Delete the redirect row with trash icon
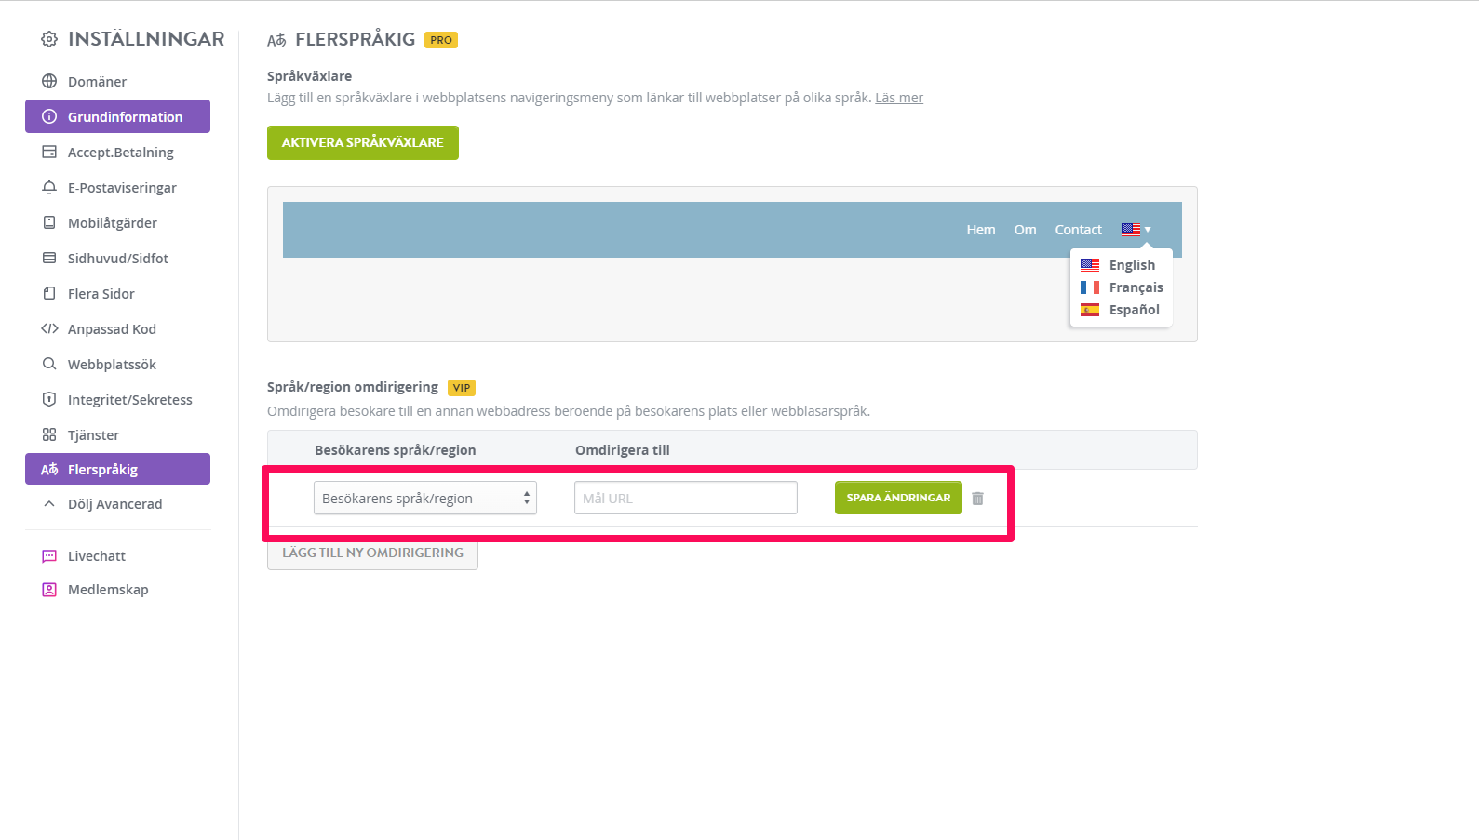Viewport: 1479px width, 840px height. [x=977, y=499]
